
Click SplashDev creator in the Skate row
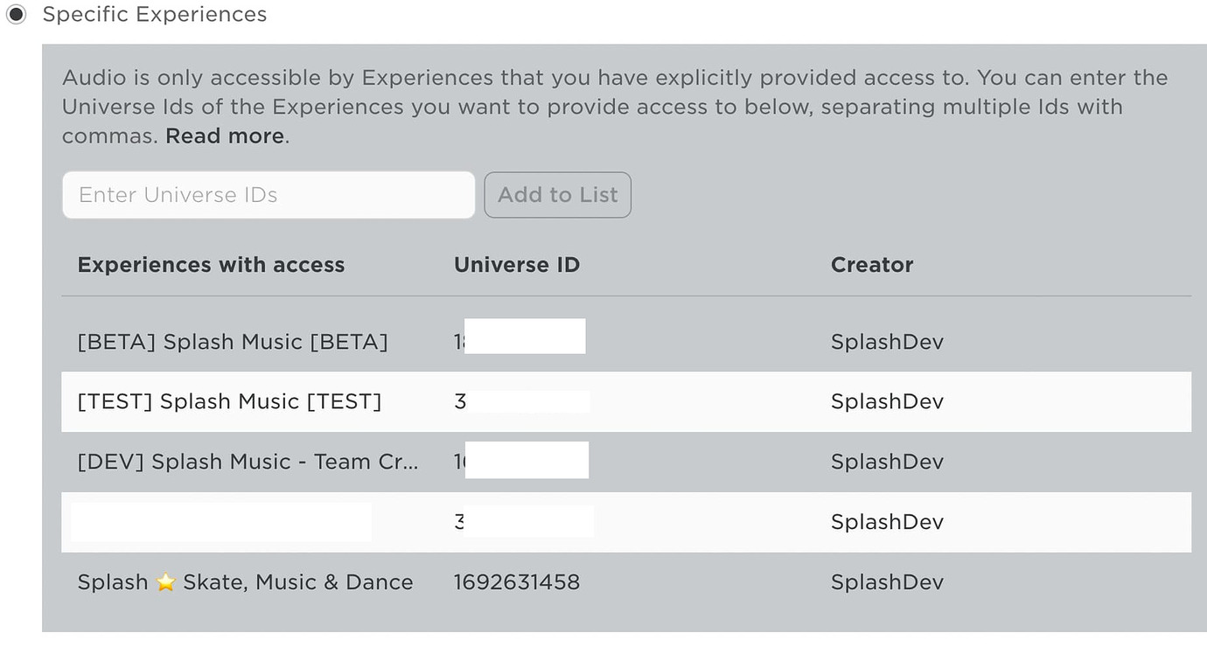tap(887, 582)
